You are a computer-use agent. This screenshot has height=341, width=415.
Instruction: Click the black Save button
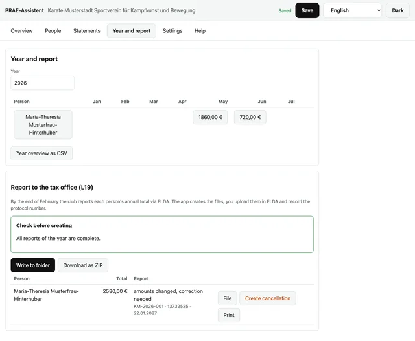pos(307,10)
